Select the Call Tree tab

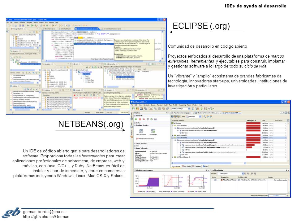(176, 166)
